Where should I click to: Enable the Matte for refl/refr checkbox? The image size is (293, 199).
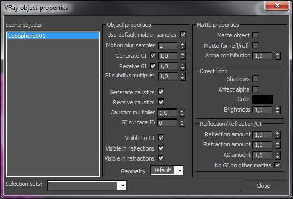pos(256,45)
